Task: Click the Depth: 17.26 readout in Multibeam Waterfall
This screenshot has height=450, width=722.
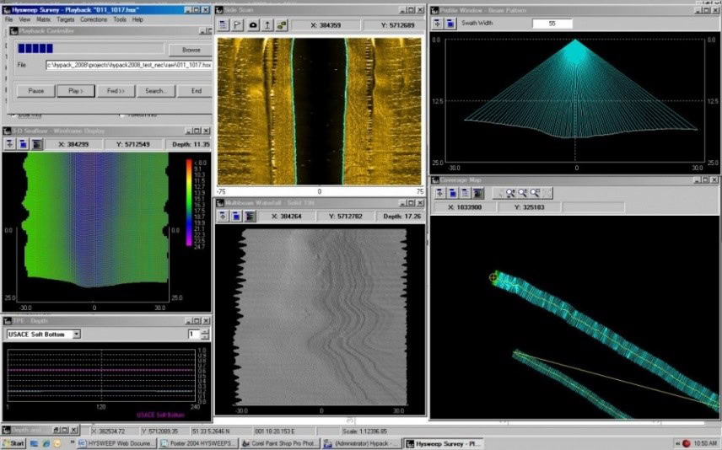Action: [402, 216]
